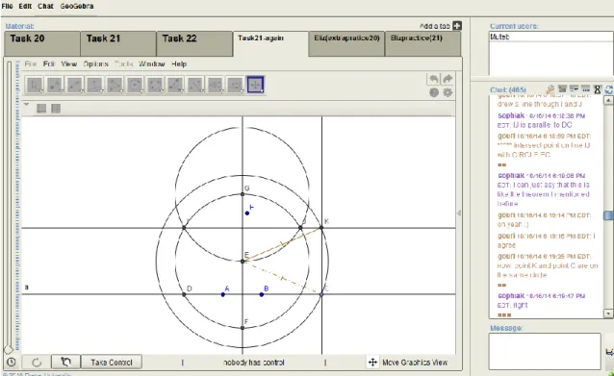Viewport: 614px width, 376px height.
Task: Open the Angle tool's dropdown arrow
Action: coord(182,91)
